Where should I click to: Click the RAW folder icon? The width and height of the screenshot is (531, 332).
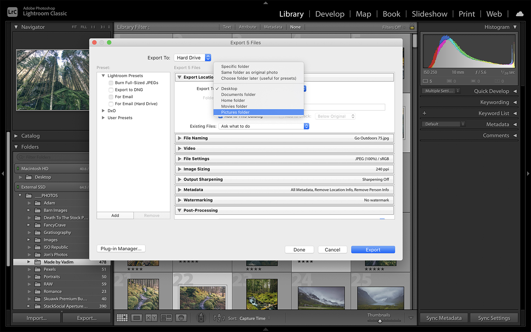(x=38, y=284)
